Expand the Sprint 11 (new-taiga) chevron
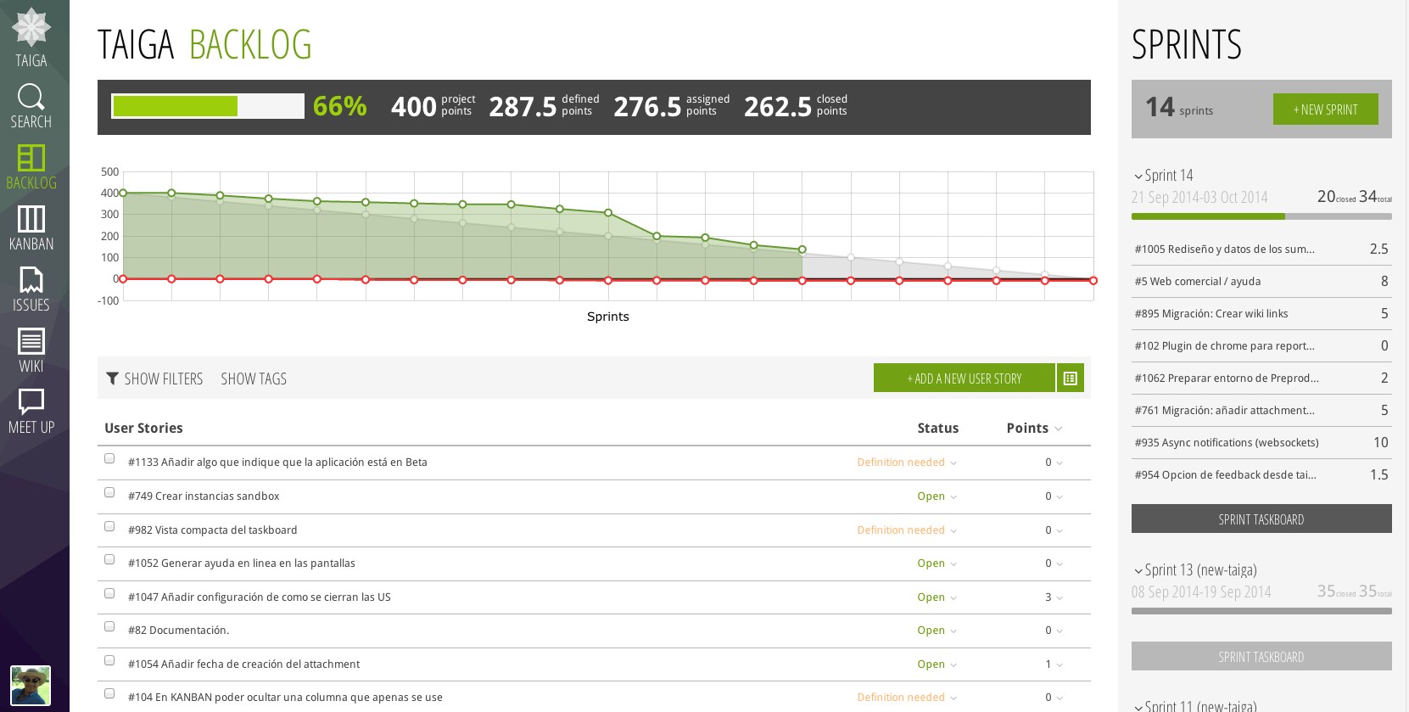Screen dimensions: 1409x712 (1138, 707)
